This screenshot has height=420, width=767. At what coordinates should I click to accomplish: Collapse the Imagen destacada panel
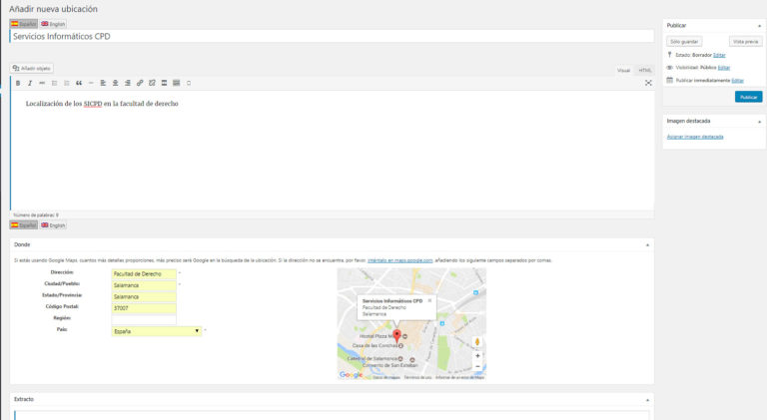click(x=760, y=121)
